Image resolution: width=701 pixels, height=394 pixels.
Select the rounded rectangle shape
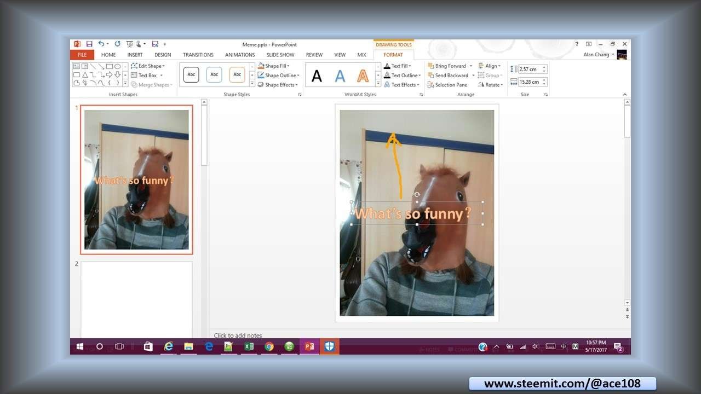77,74
